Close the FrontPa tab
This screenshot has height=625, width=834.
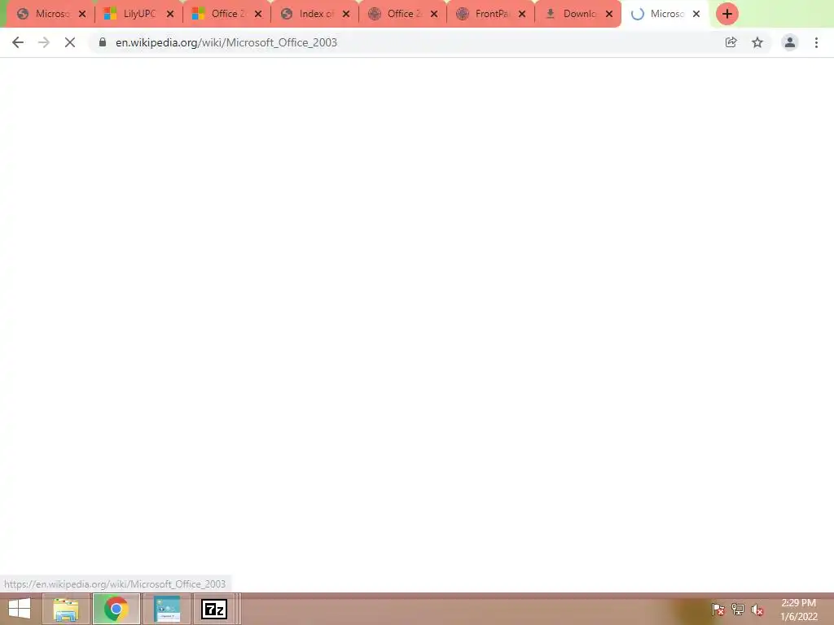(x=522, y=15)
